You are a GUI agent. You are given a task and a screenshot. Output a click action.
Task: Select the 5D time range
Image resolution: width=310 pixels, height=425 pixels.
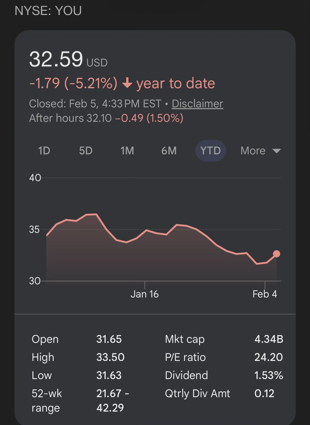(x=85, y=151)
